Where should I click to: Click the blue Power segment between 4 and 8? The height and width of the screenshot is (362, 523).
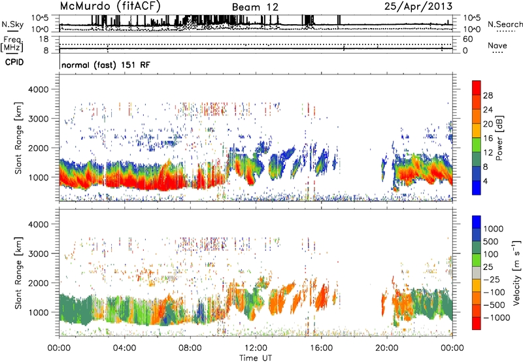(477, 174)
